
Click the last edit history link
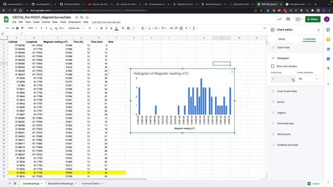(106, 22)
